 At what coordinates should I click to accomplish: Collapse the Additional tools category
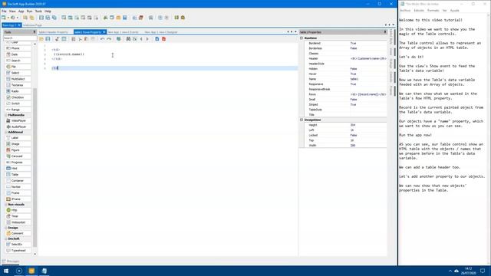coord(6,132)
